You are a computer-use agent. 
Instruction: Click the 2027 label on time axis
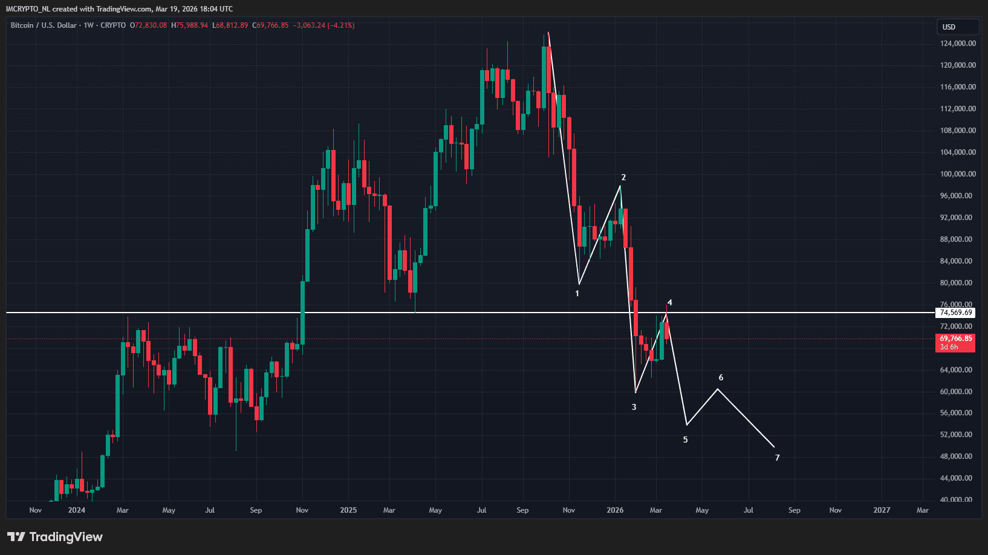pos(882,510)
